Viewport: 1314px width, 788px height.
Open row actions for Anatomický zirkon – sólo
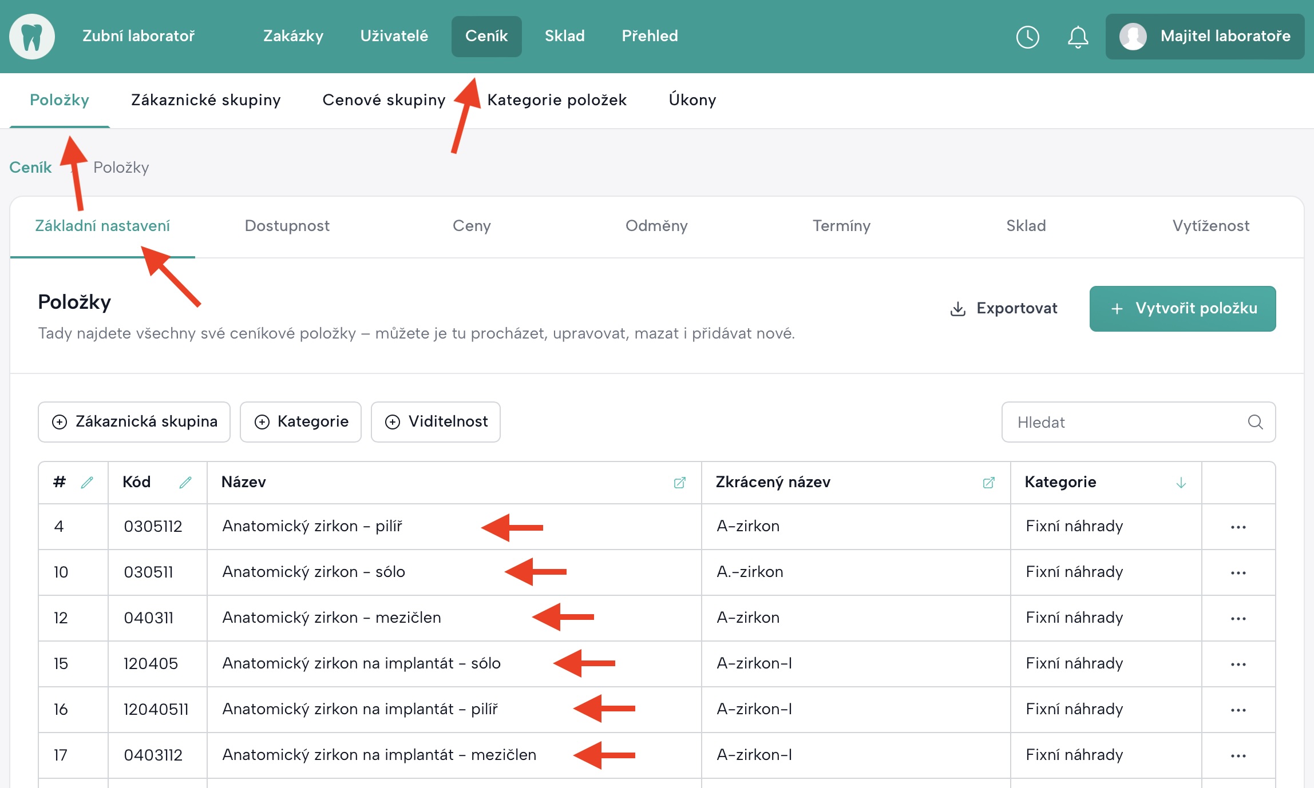pos(1238,572)
